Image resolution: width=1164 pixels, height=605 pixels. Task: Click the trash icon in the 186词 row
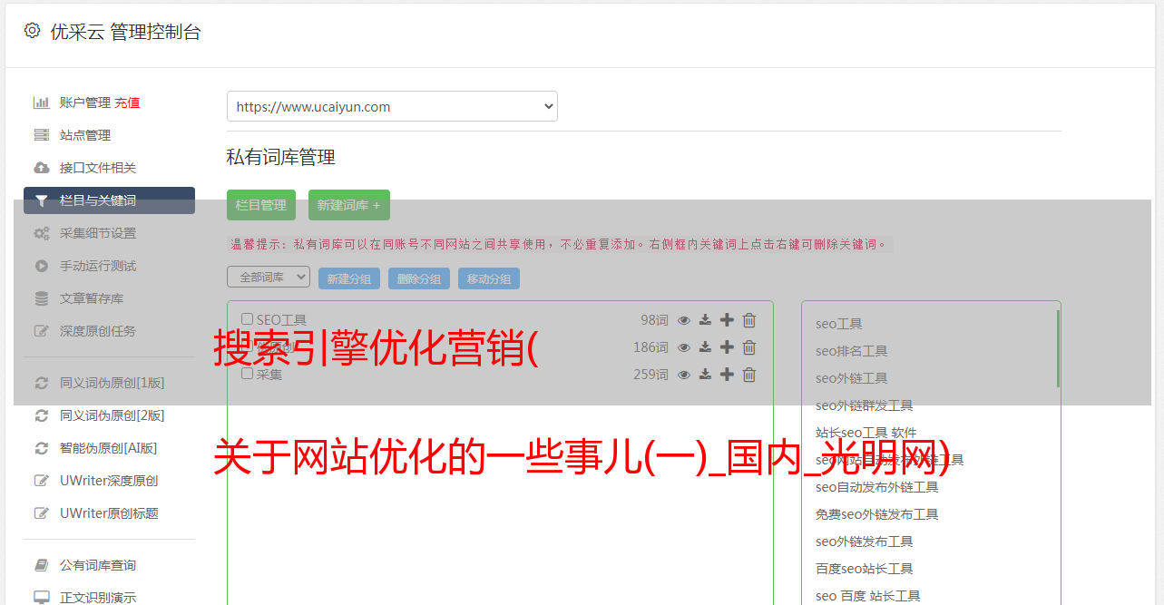[x=749, y=347]
